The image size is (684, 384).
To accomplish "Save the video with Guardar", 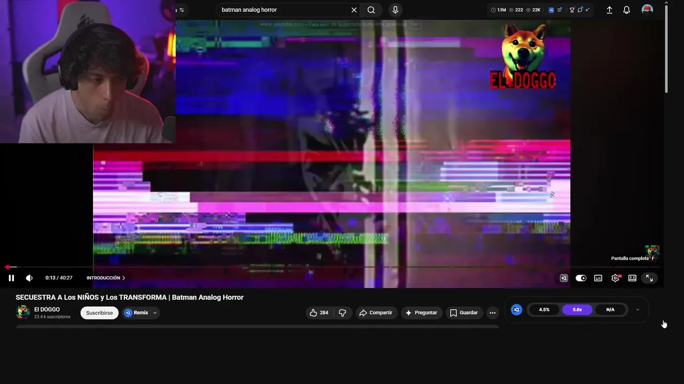I will (x=464, y=313).
